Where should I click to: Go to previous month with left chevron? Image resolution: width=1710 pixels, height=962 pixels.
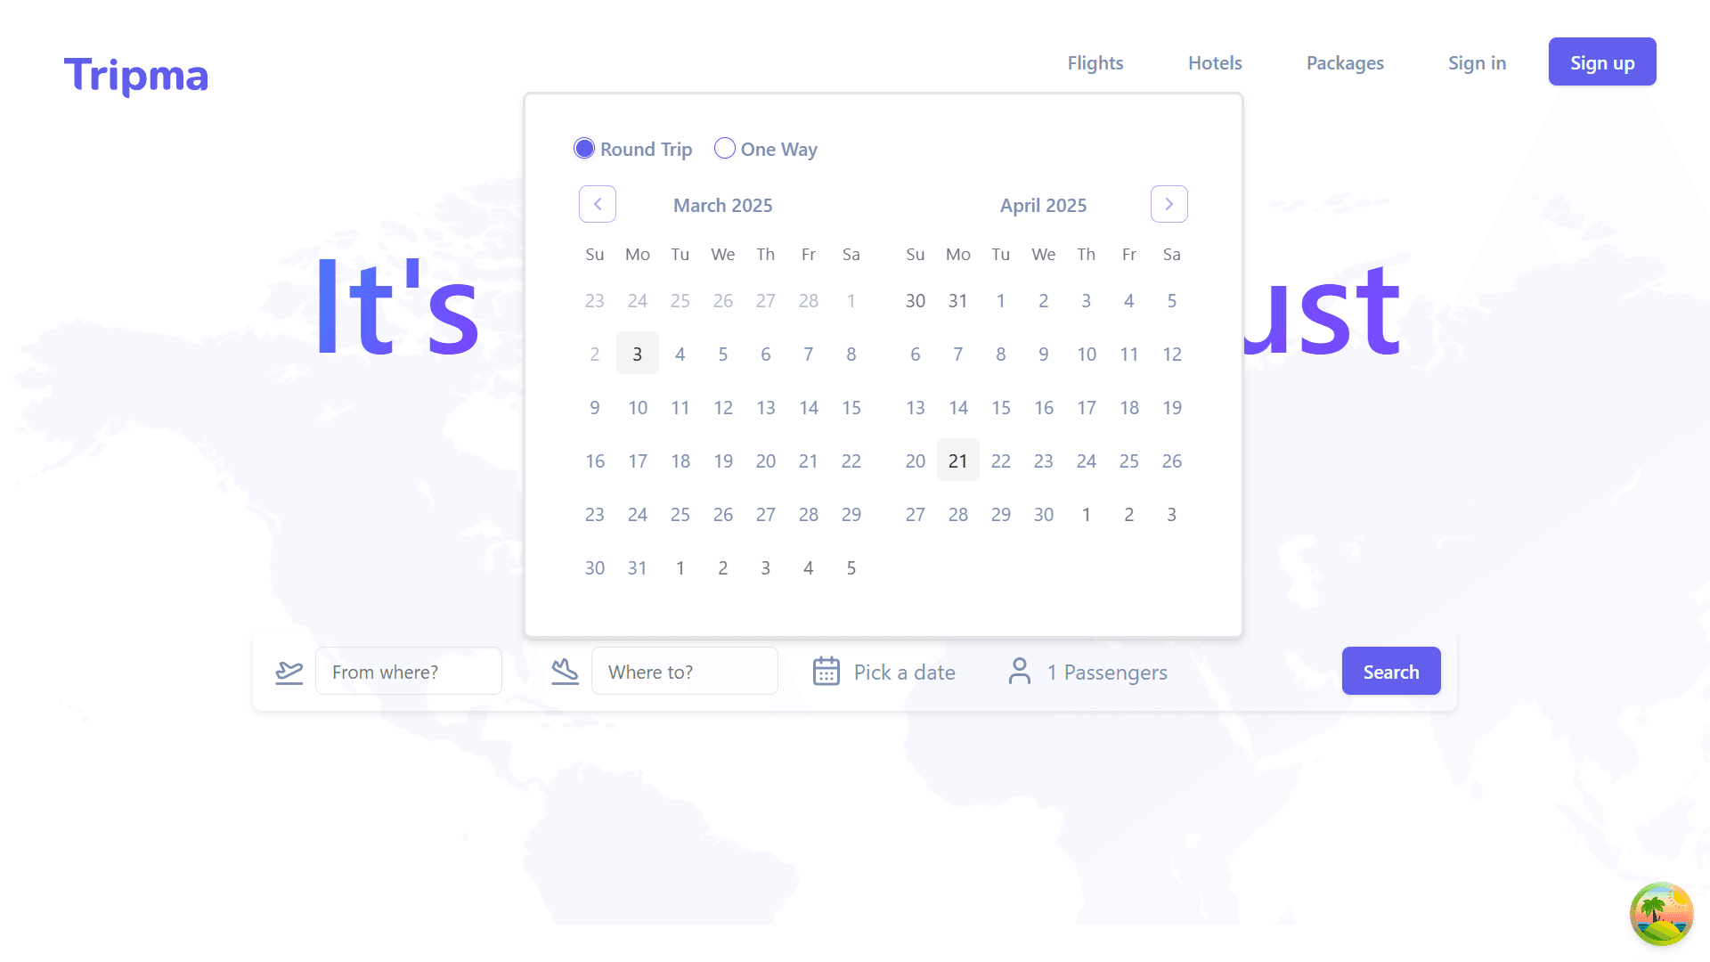[598, 204]
